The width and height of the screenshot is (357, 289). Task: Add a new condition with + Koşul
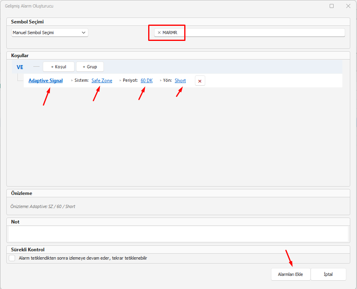[59, 67]
